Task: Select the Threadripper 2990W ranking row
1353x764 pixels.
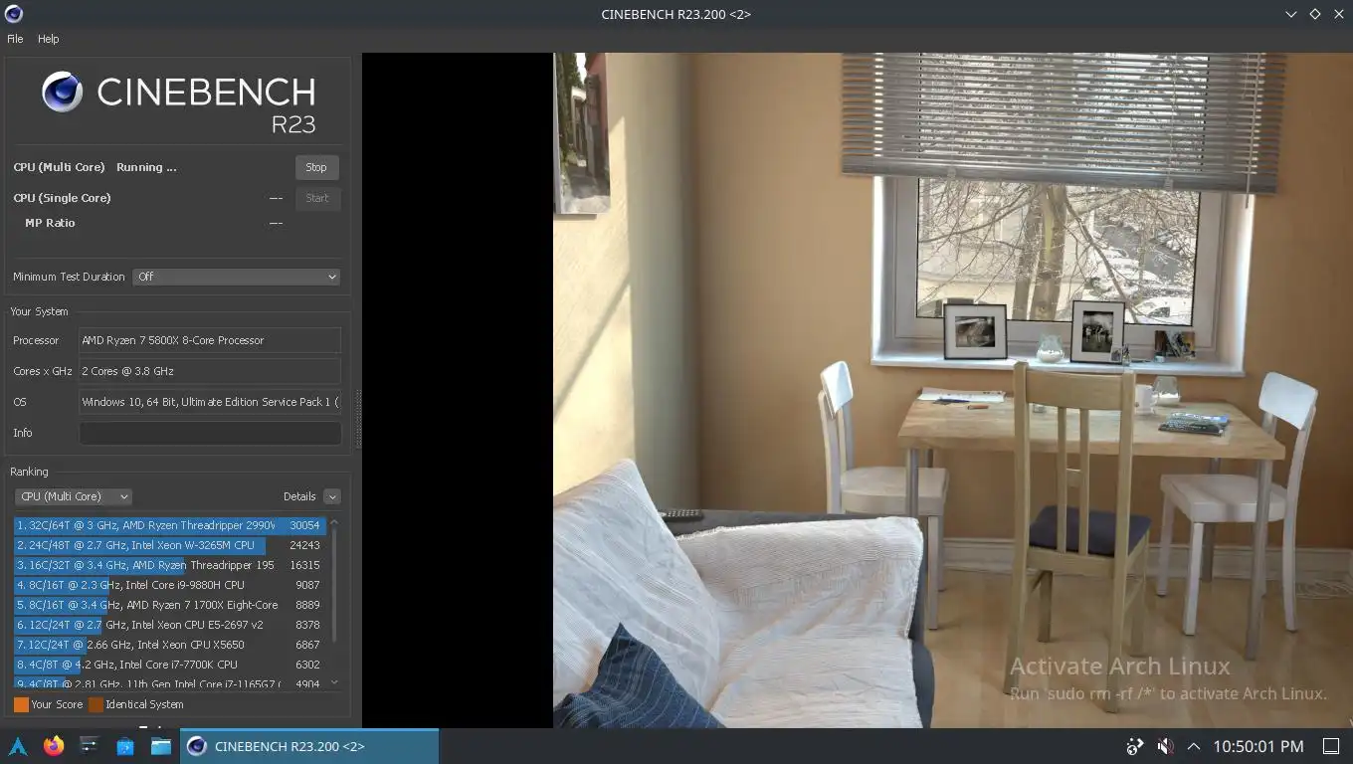Action: (170, 525)
